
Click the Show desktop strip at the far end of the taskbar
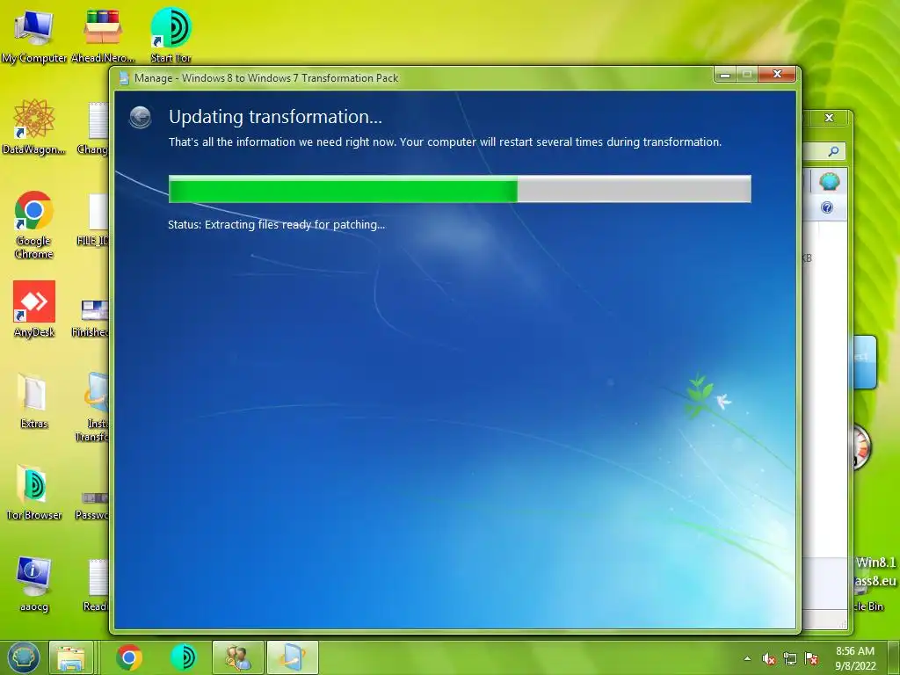(894, 658)
